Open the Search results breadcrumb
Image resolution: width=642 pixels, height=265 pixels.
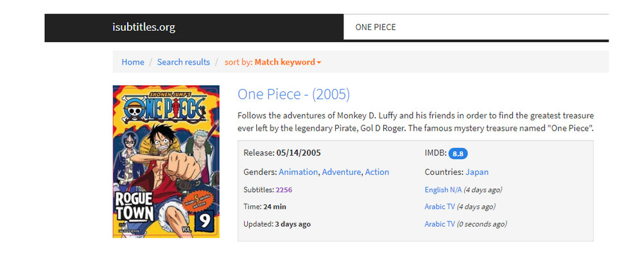coord(184,62)
